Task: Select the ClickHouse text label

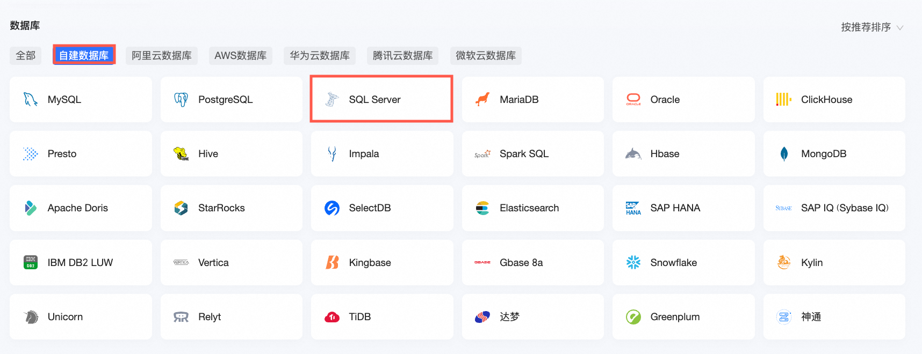Action: tap(826, 99)
